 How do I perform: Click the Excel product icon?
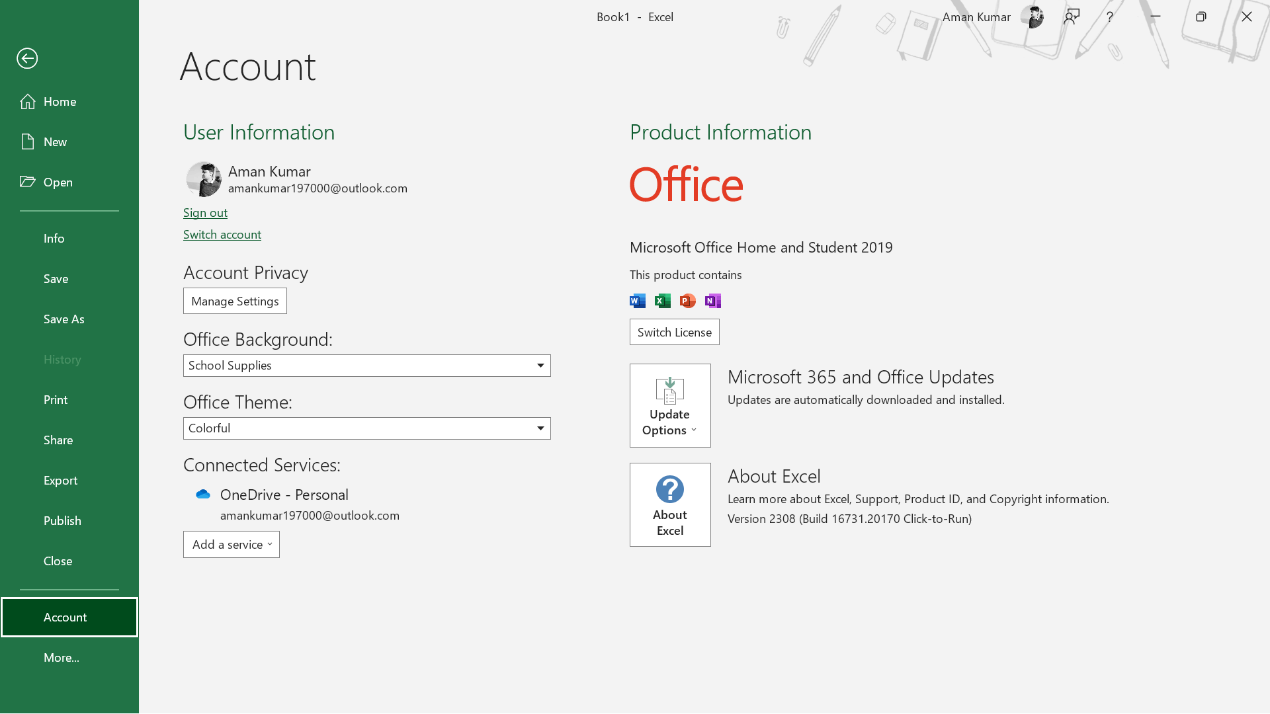[662, 301]
